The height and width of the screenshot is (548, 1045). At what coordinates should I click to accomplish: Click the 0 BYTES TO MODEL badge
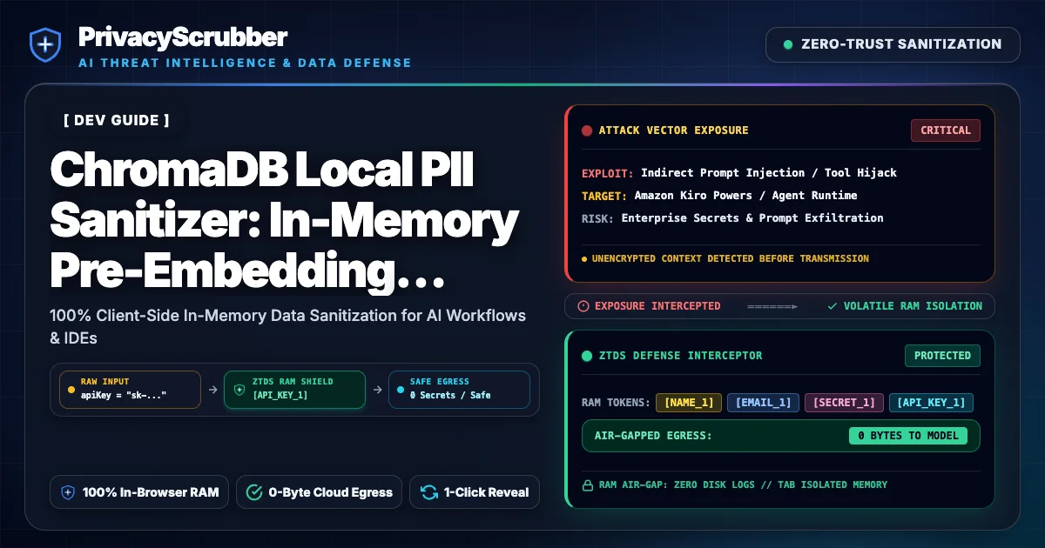[908, 436]
